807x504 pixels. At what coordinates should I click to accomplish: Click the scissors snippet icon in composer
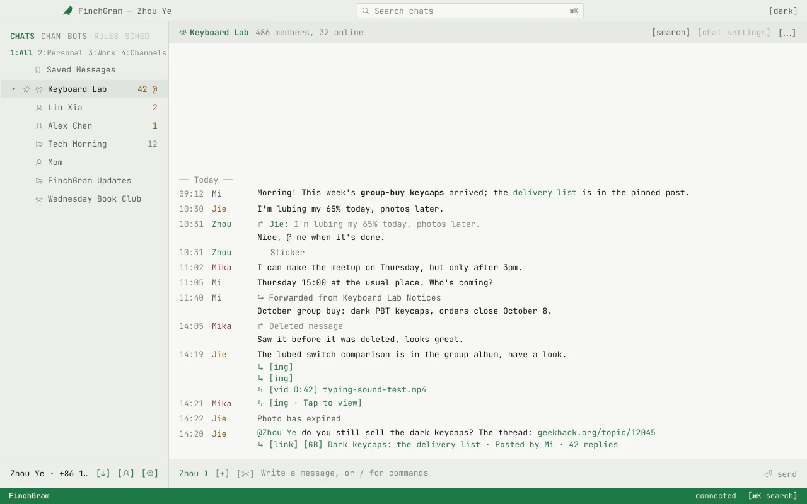coord(245,473)
